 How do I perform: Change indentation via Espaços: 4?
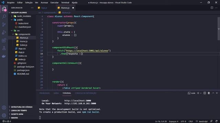tap(174, 121)
